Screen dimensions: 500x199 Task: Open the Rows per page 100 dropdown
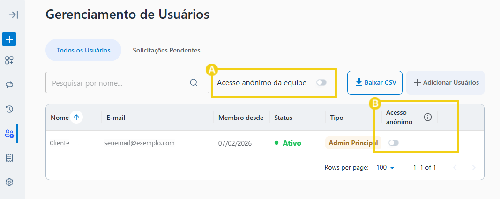[385, 168]
